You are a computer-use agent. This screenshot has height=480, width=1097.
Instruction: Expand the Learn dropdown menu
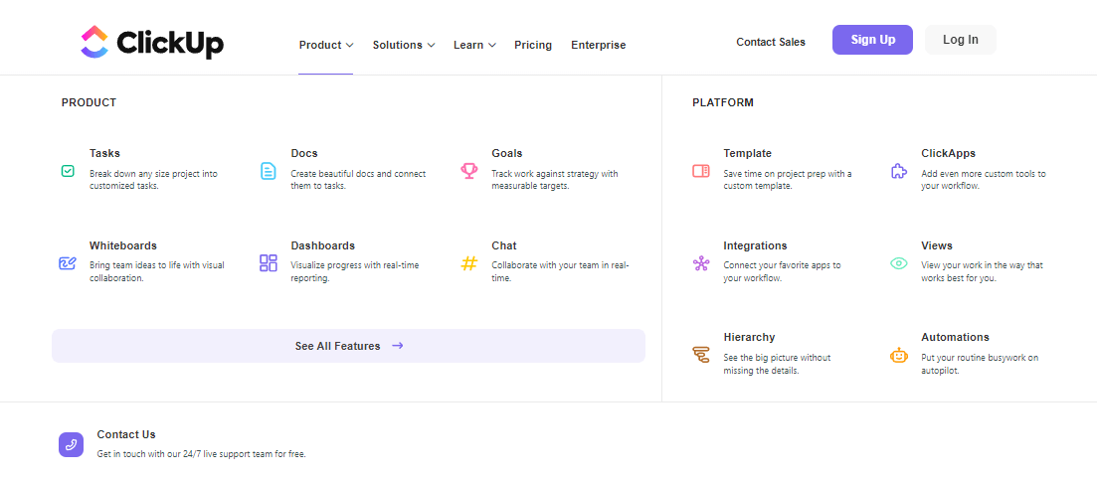point(475,45)
